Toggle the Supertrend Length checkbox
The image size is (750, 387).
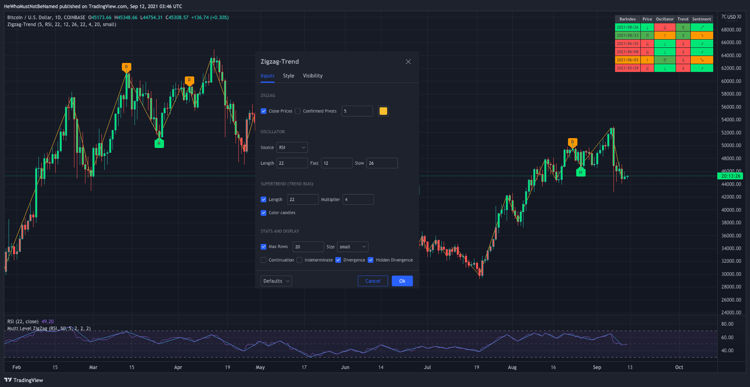pos(264,199)
